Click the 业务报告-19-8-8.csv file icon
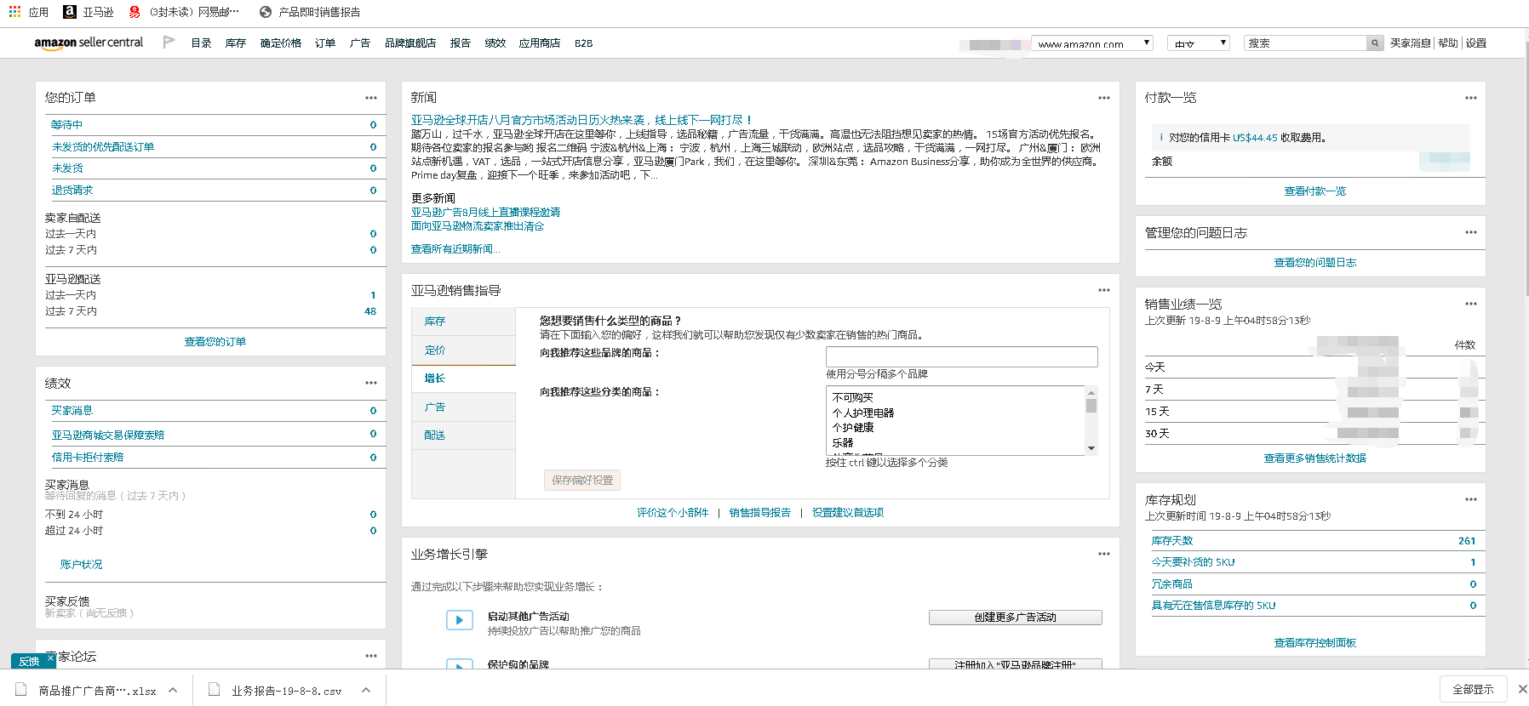This screenshot has width=1529, height=706. (215, 690)
